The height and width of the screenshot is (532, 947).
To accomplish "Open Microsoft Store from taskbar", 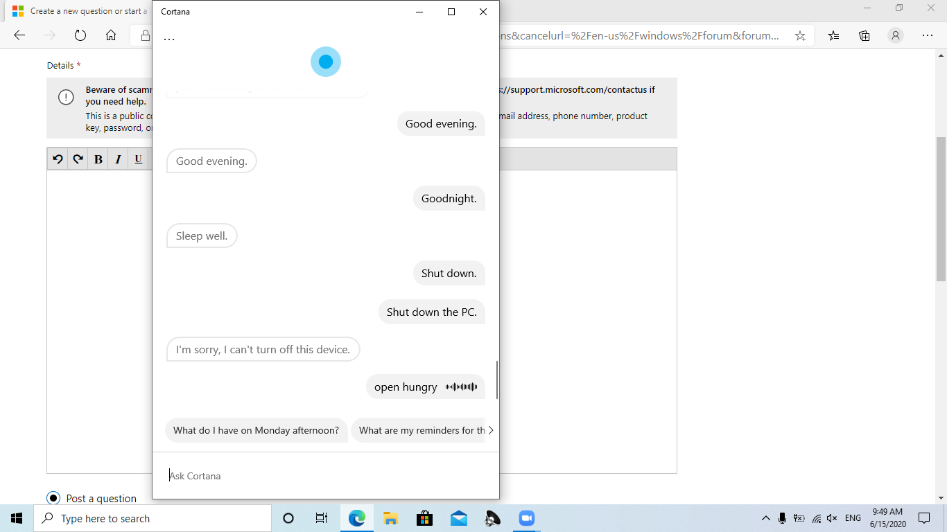I will (x=424, y=518).
